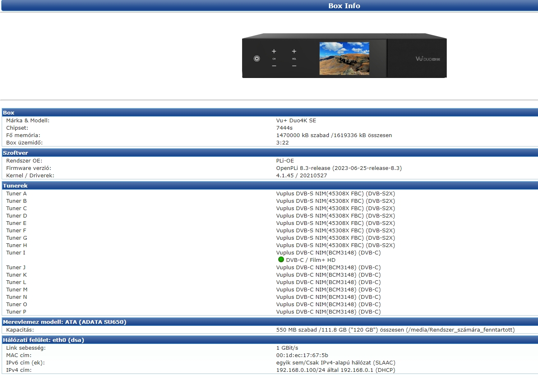Click the Tuner J label
Viewport: 538px width, 378px height.
[16, 268]
